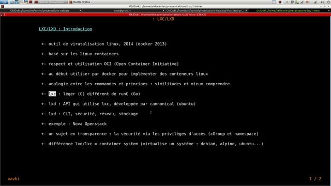Click the 'analogie entre les commandes' line
This screenshot has width=331, height=186.
tap(139, 84)
